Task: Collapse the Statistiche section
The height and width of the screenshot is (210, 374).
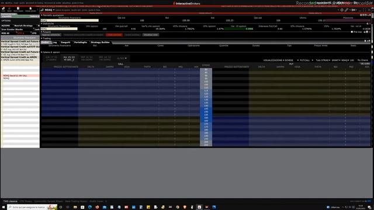Action: click(x=41, y=23)
